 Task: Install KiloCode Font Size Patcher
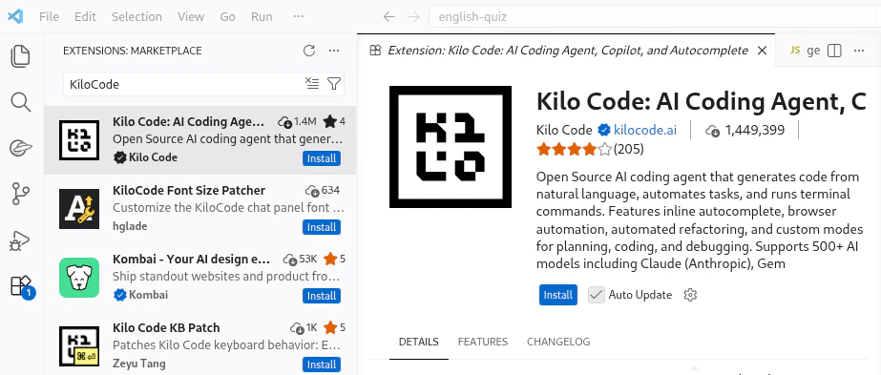pyautogui.click(x=322, y=227)
